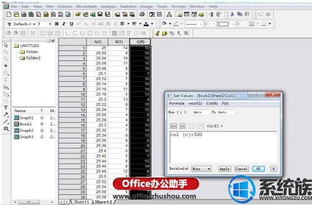Click OK in Set Values dialog
312x205 pixels.
pyautogui.click(x=258, y=169)
